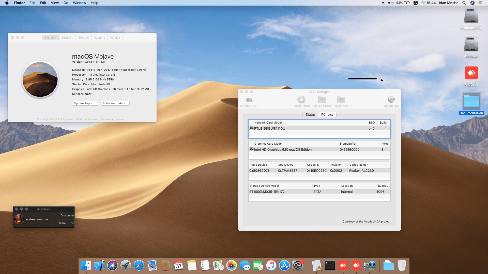Uncheck the Builtin checkbox for RTL8168GU
The width and height of the screenshot is (488, 274).
coord(385,128)
